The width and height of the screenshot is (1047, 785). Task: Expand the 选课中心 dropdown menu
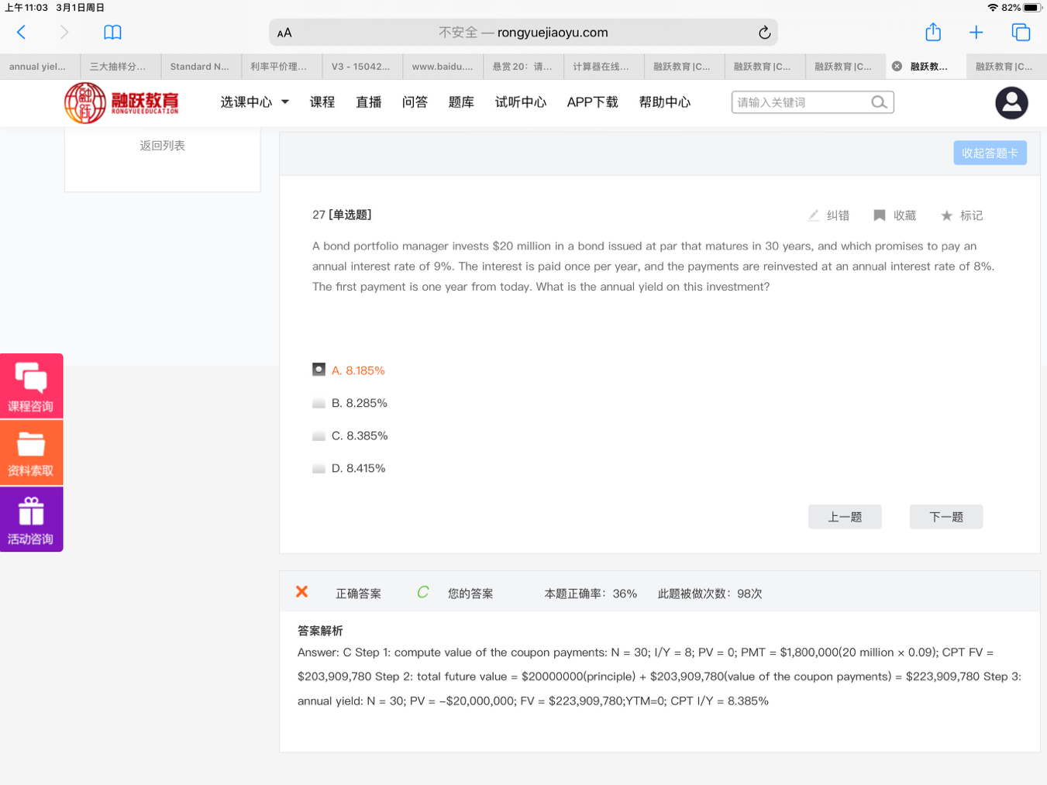pyautogui.click(x=254, y=102)
